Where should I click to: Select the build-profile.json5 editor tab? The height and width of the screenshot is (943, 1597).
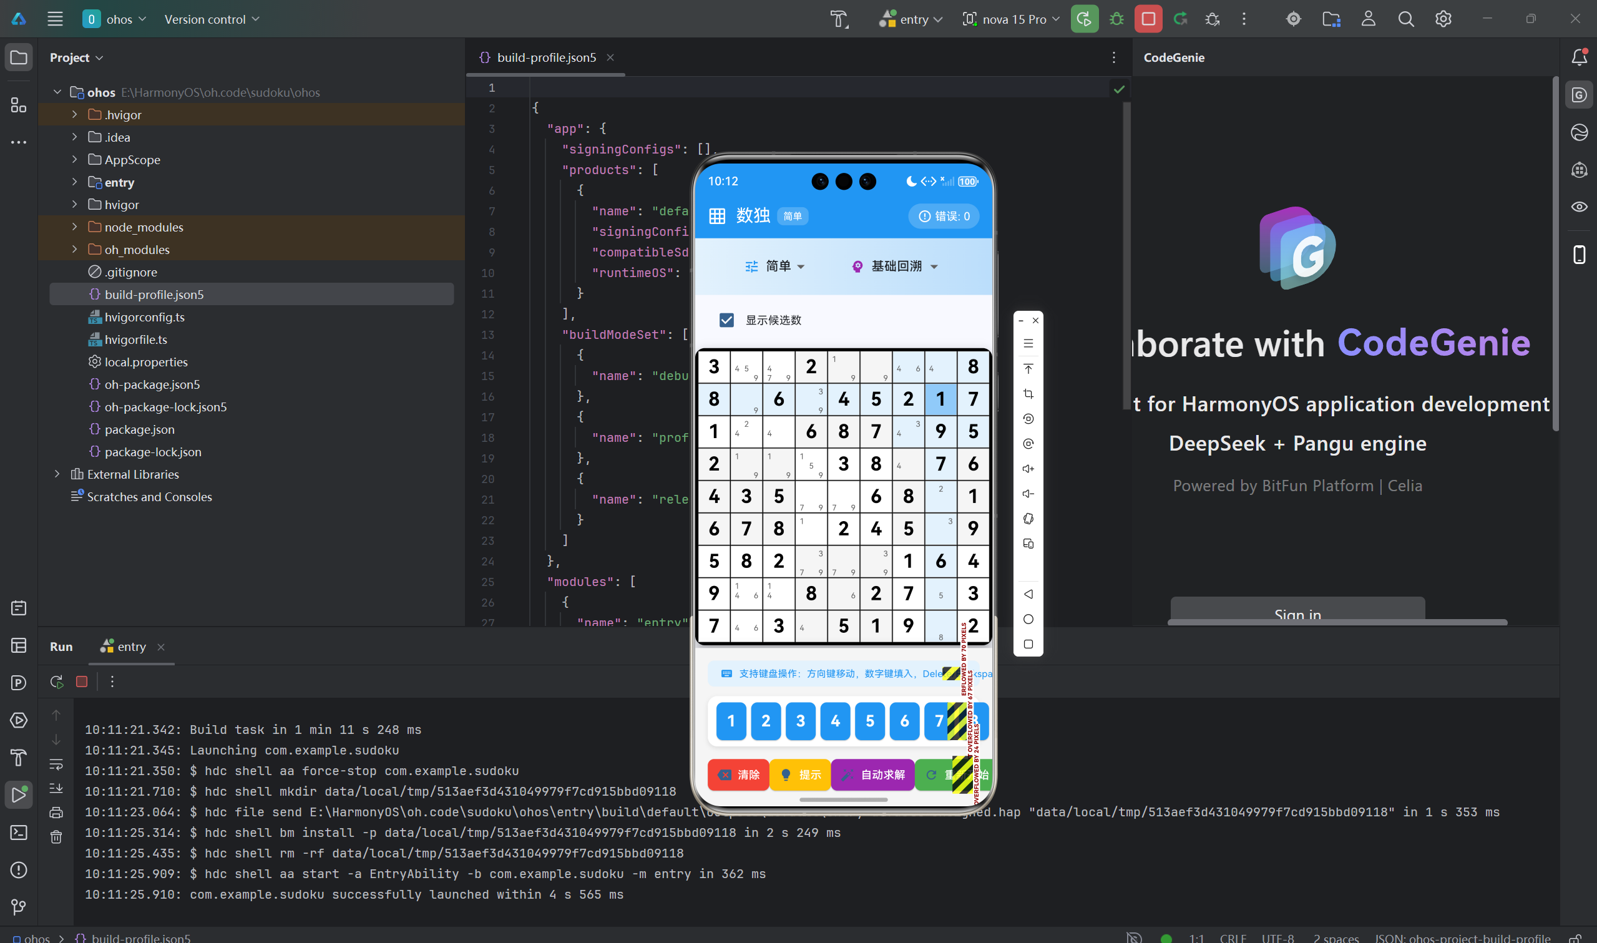click(545, 58)
